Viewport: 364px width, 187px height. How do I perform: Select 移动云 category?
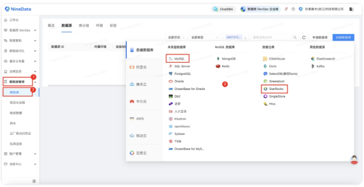tap(144, 136)
